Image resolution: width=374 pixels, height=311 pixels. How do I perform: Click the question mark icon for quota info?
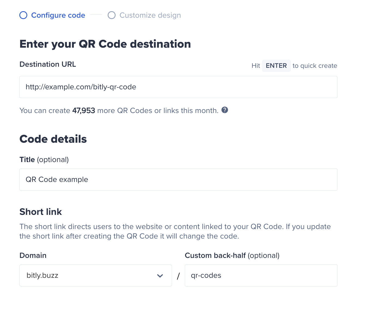tap(225, 110)
